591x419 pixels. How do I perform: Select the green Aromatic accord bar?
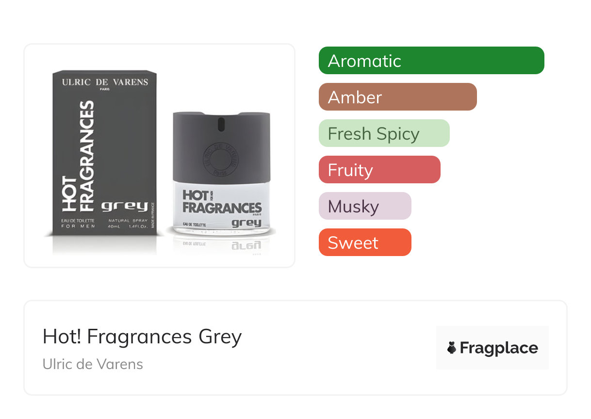pos(431,61)
